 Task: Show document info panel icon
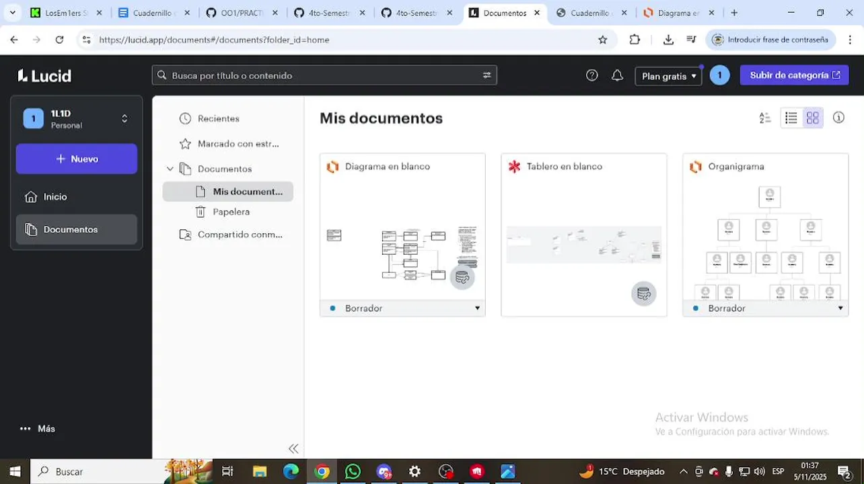(838, 118)
